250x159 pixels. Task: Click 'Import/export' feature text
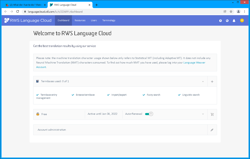pyautogui.click(x=119, y=95)
